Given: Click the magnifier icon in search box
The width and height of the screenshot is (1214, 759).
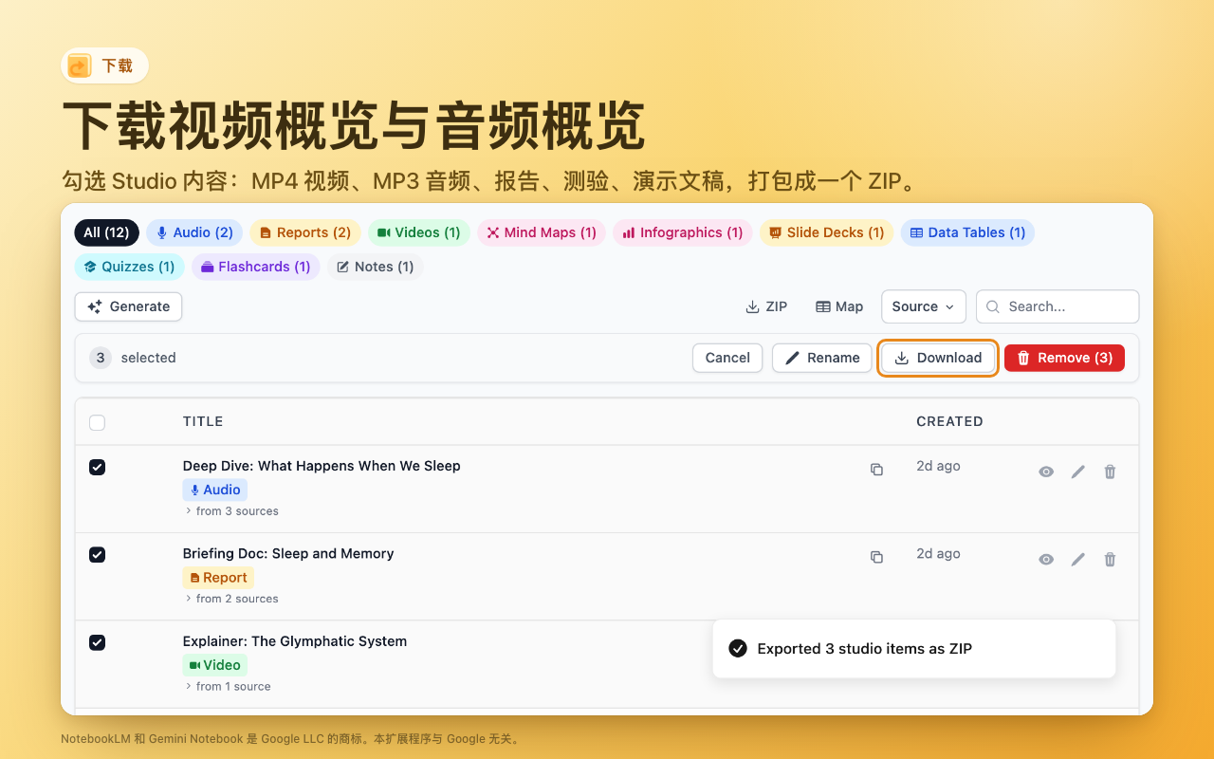Looking at the screenshot, I should [x=993, y=306].
